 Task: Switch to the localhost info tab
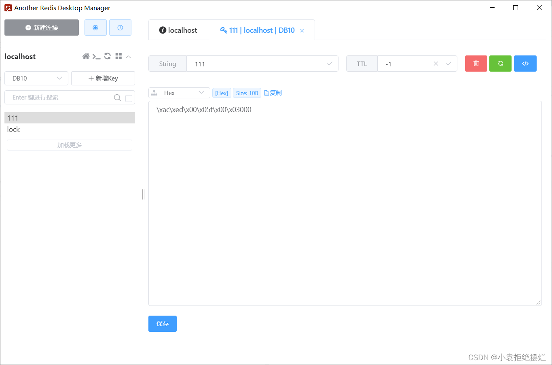point(178,30)
